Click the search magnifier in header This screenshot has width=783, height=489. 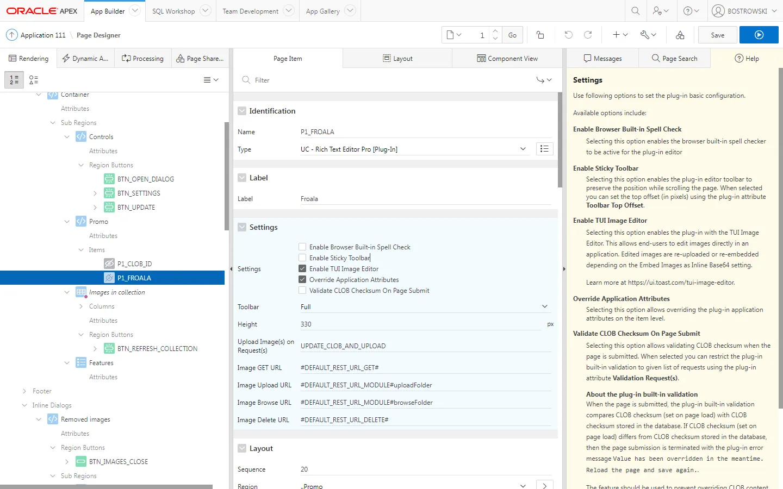pos(635,11)
